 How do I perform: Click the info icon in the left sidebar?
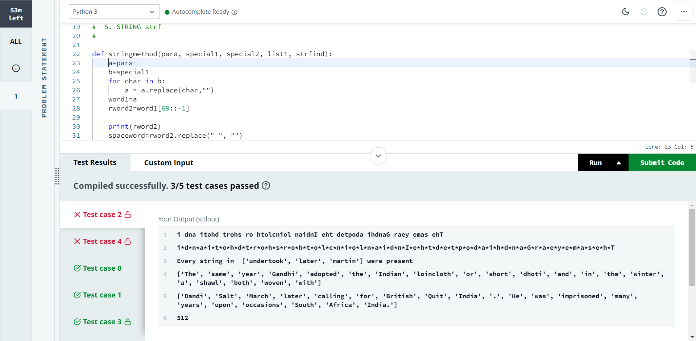[16, 68]
